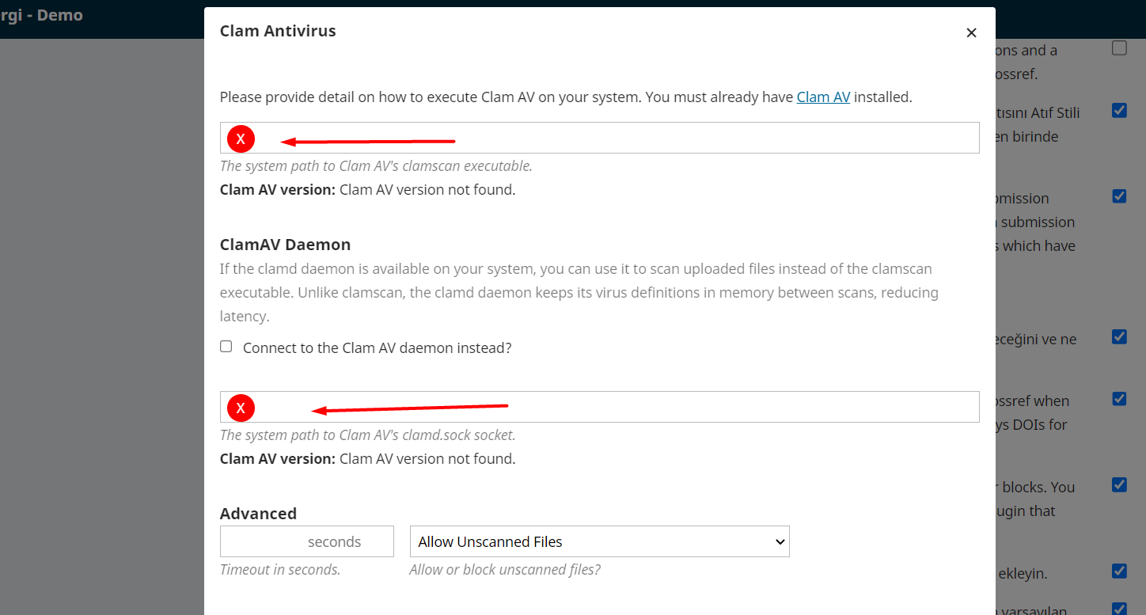Uncheck the checkbox next to 'eceğini ve ne'
Viewport: 1146px width, 615px height.
[x=1119, y=337]
